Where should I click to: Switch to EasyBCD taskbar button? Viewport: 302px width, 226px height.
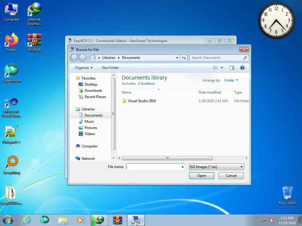136,220
